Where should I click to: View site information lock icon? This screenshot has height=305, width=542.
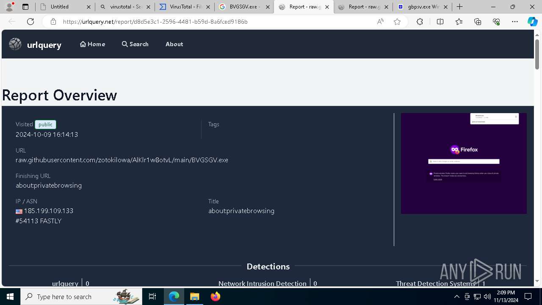pyautogui.click(x=53, y=22)
